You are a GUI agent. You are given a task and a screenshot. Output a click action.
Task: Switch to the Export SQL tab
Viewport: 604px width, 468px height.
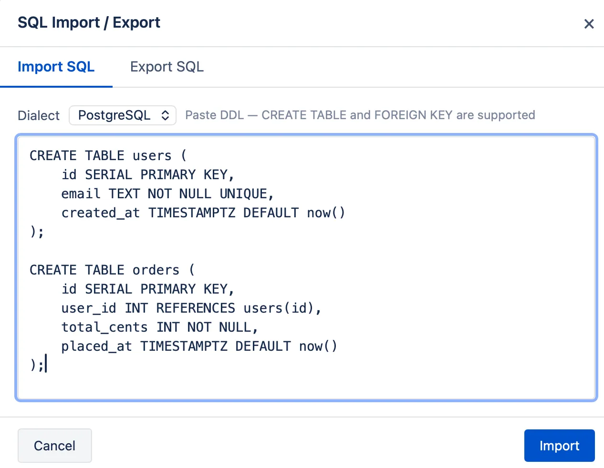(167, 67)
